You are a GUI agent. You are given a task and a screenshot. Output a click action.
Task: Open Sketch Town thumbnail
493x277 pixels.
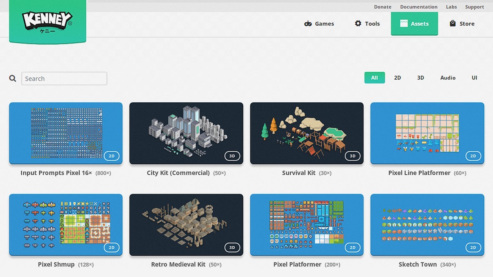click(427, 225)
